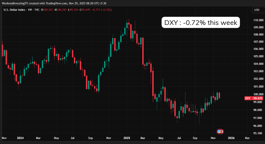This screenshot has height=144, width=265.
Task: Click the -0.717 (-0.72%) change value
Action: [101, 10]
